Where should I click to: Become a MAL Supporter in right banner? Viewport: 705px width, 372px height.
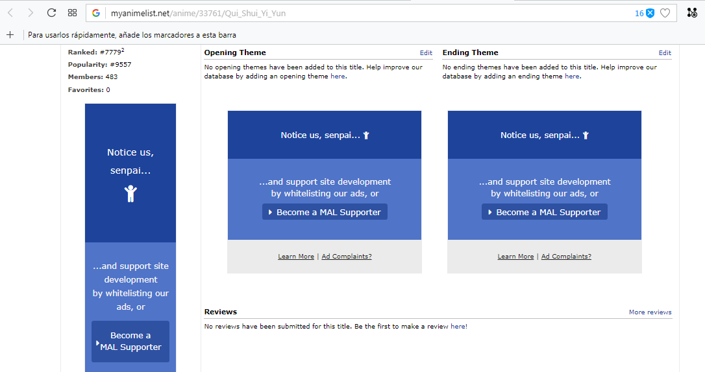(x=545, y=213)
